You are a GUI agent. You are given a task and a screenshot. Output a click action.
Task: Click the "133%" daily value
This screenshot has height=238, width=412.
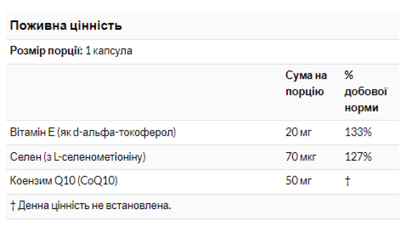click(x=358, y=132)
